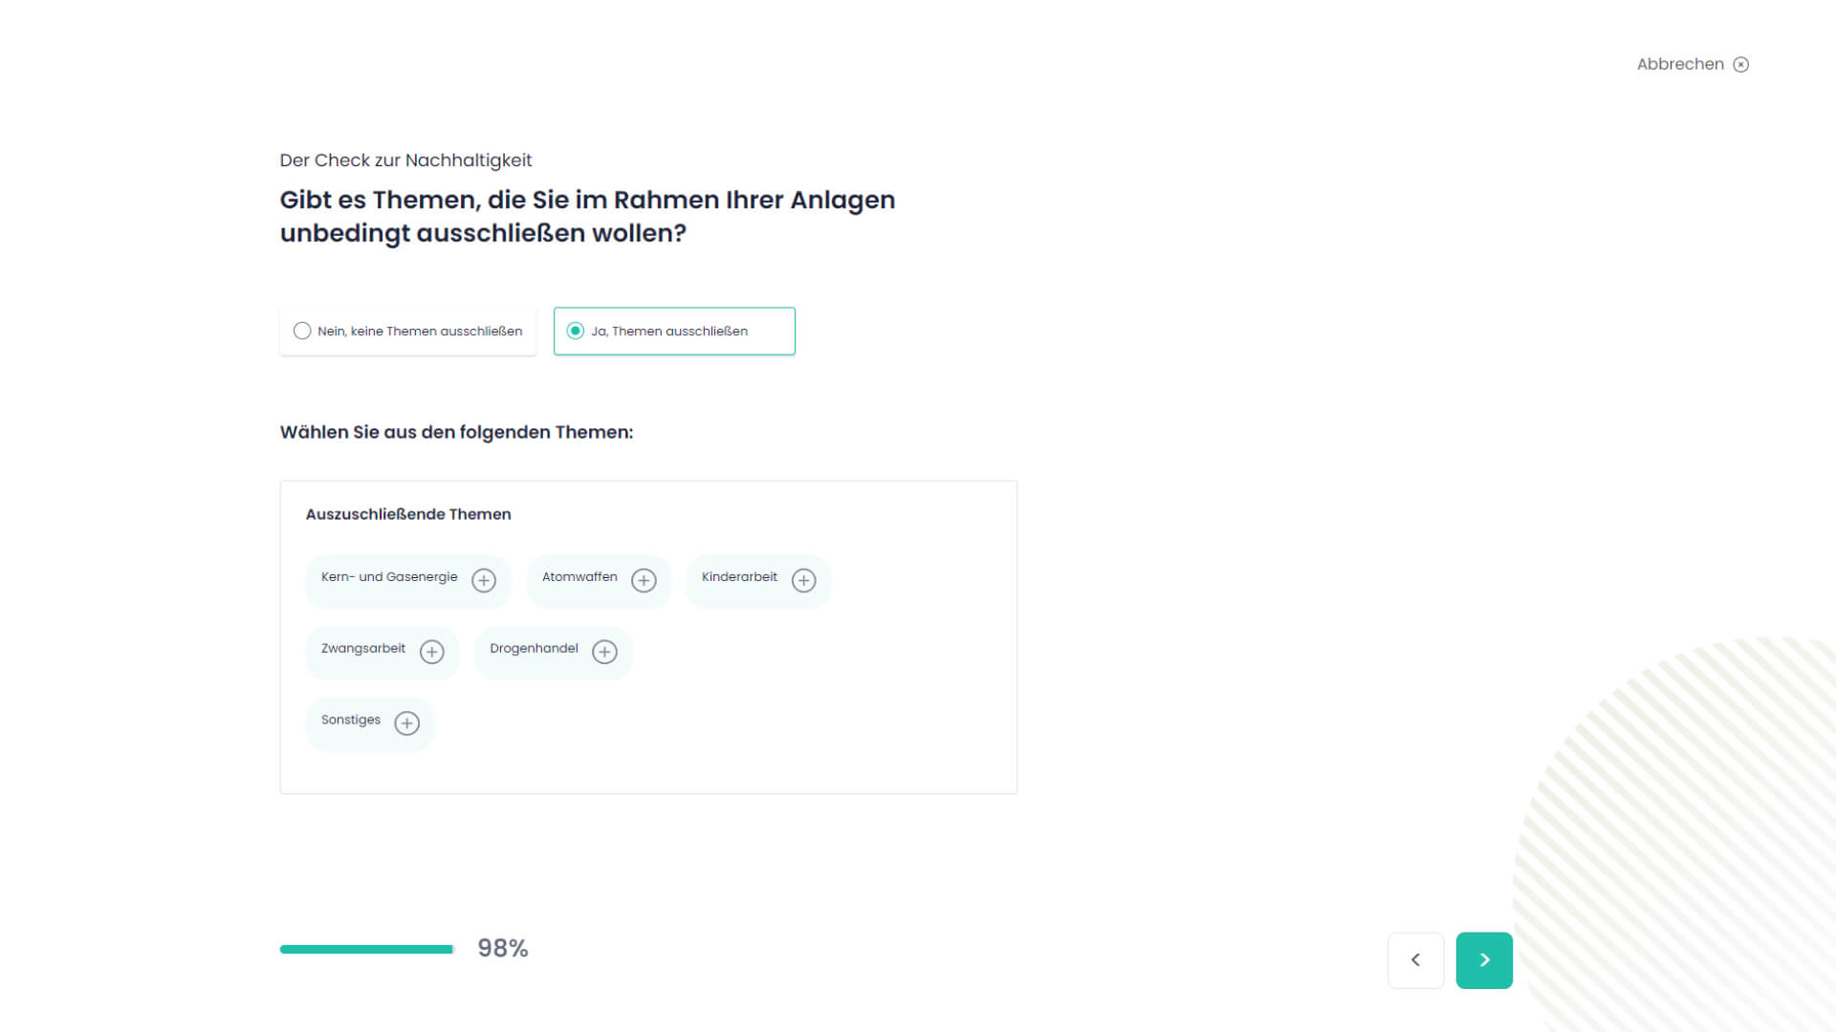This screenshot has height=1032, width=1836.
Task: Click the plus icon next to Kern- und Gasenergie
Action: click(484, 581)
